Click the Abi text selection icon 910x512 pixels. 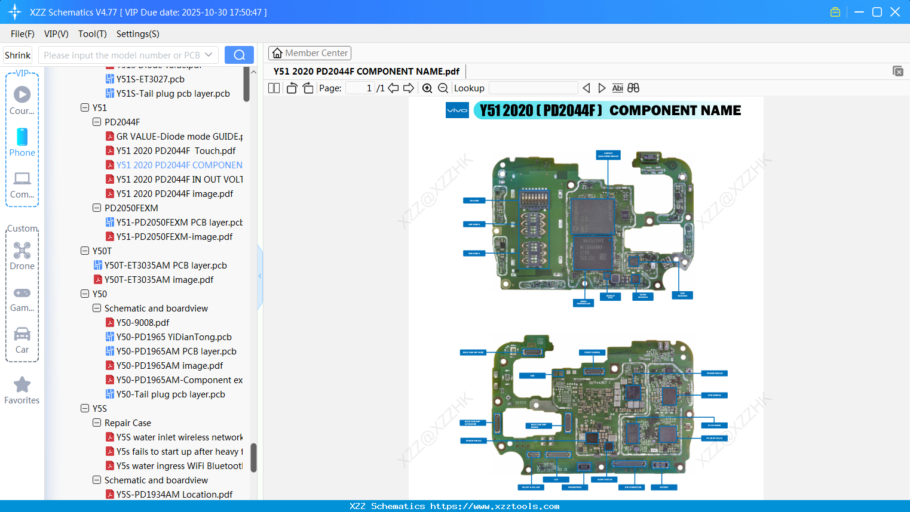[x=617, y=88]
